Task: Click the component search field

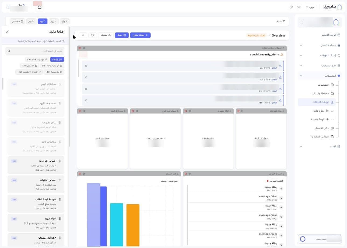Action: (x=35, y=51)
